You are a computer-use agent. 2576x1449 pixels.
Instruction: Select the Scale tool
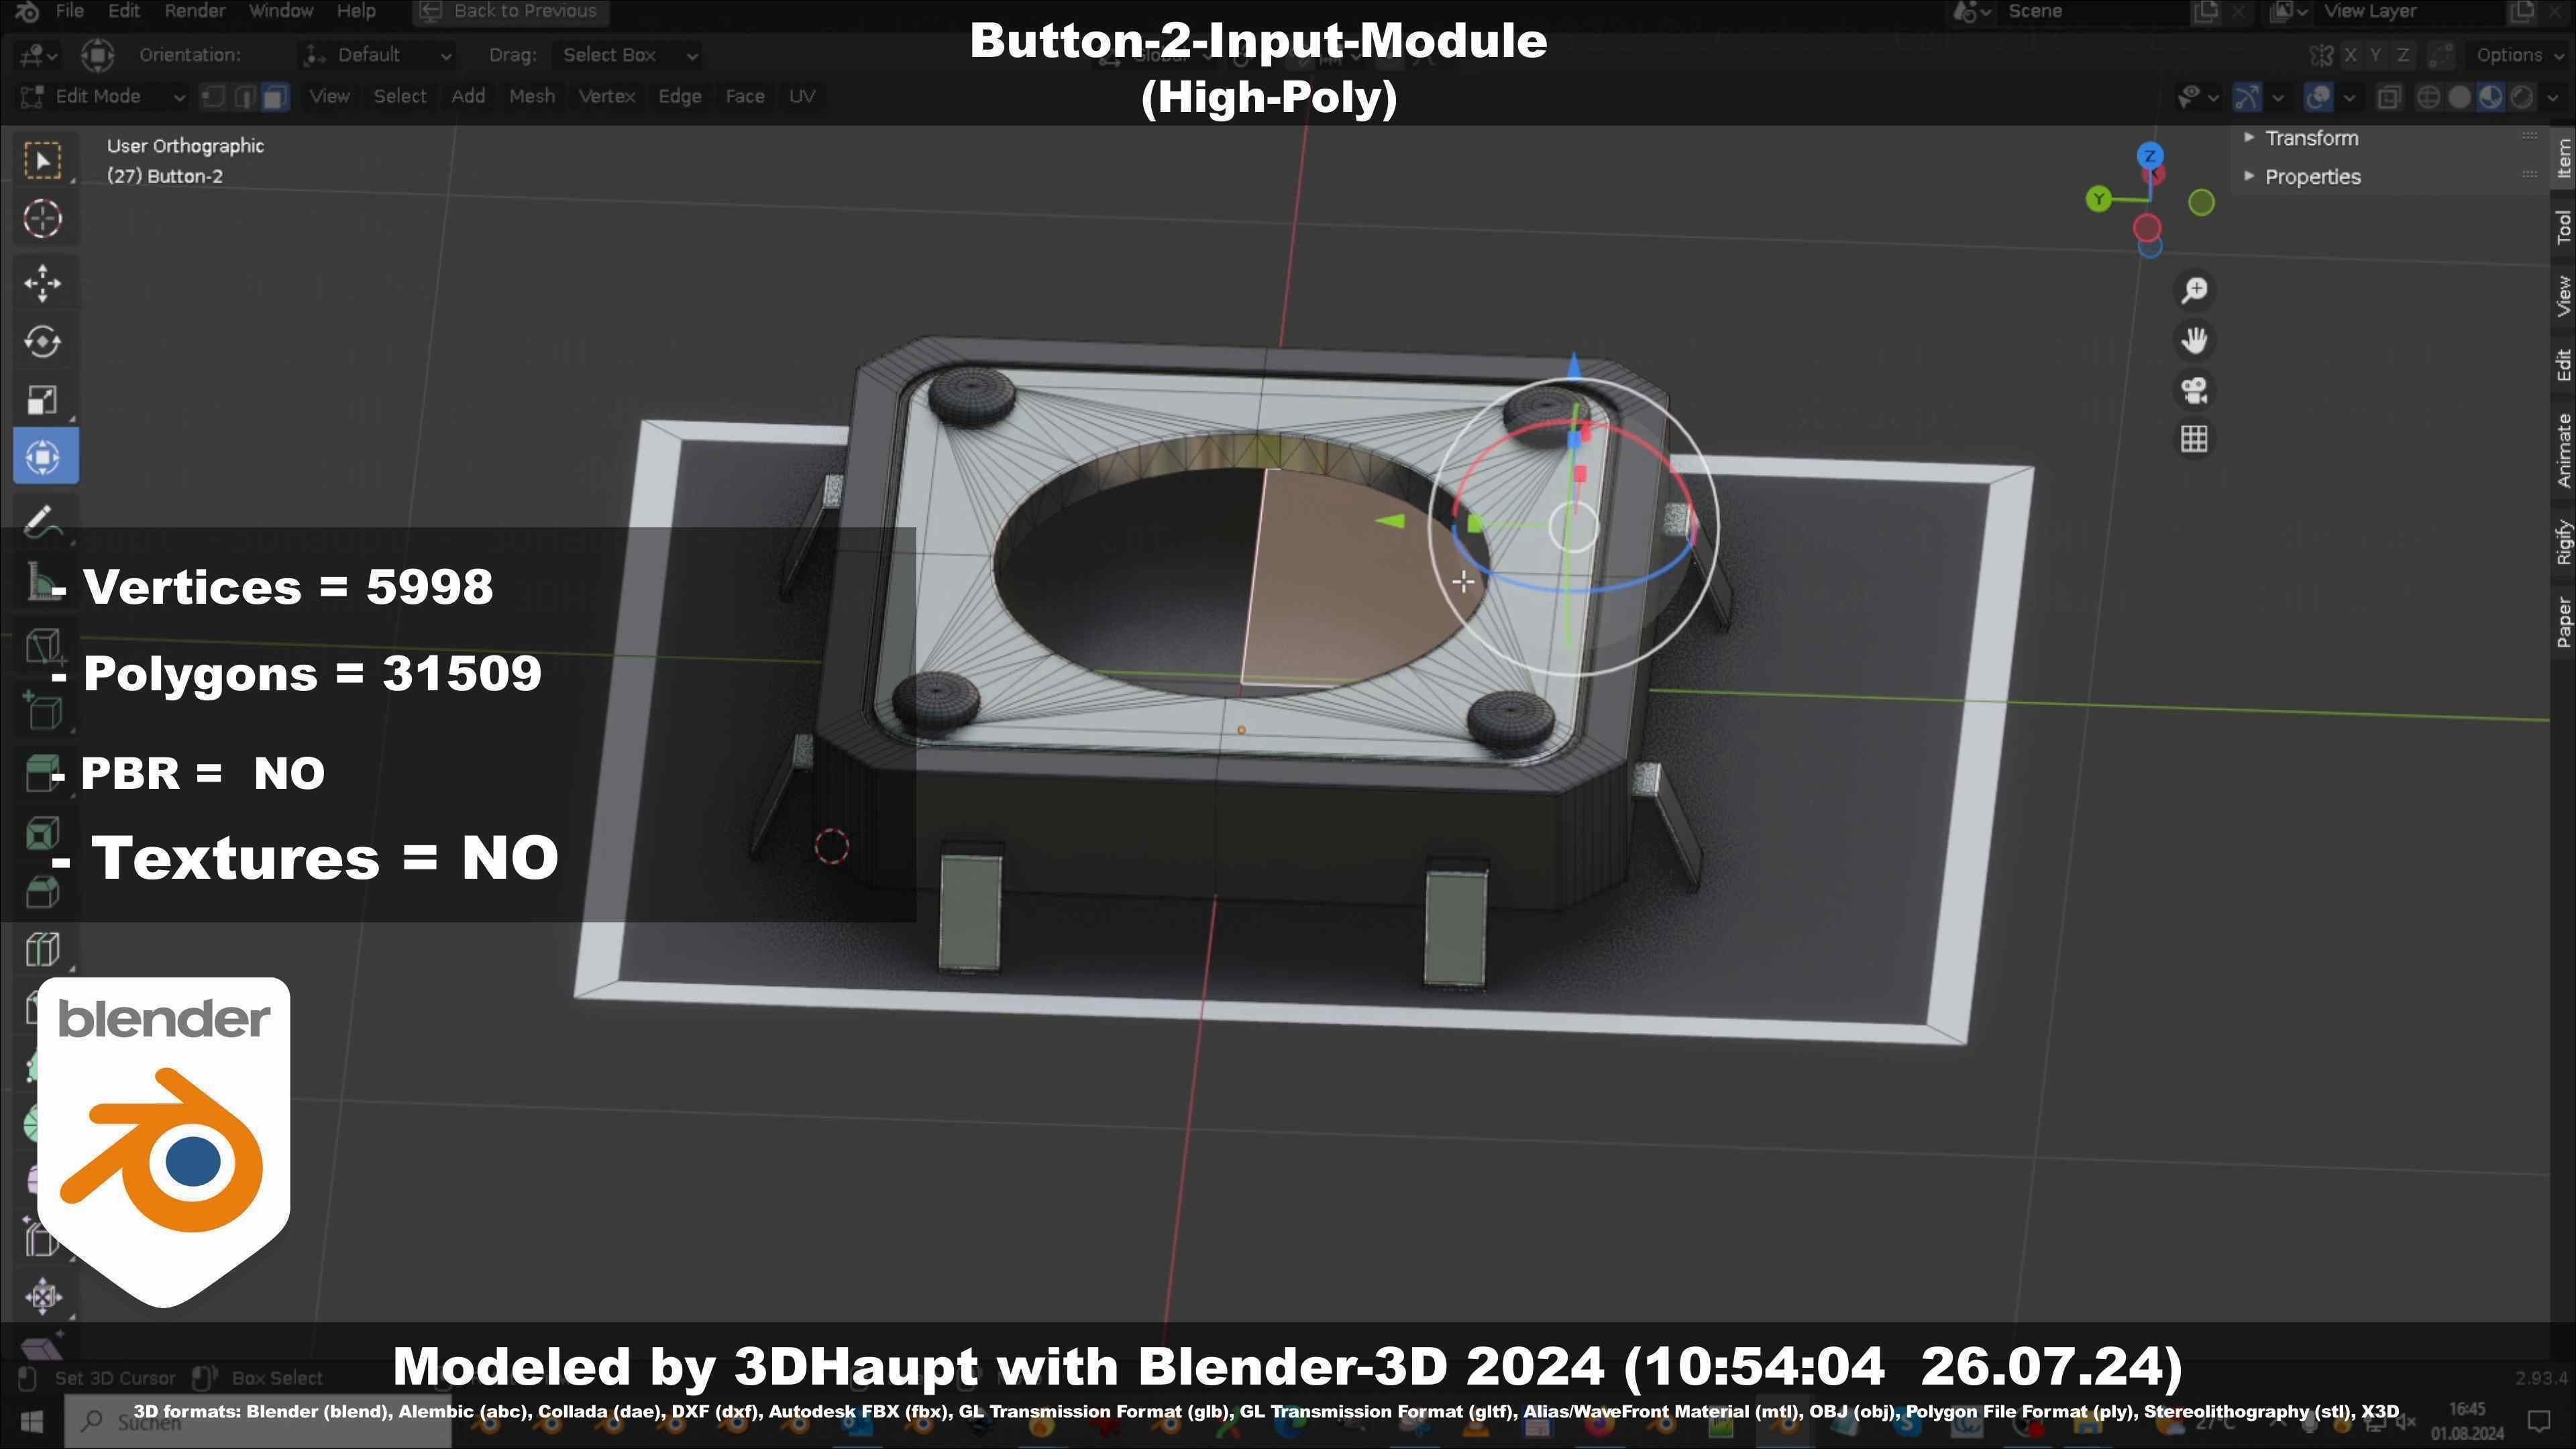coord(43,399)
